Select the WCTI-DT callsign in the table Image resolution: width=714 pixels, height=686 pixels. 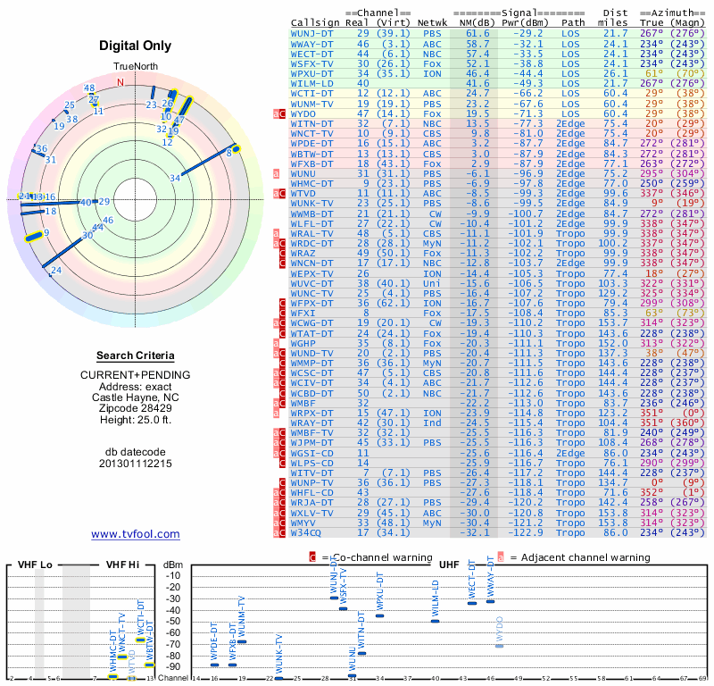pos(311,94)
